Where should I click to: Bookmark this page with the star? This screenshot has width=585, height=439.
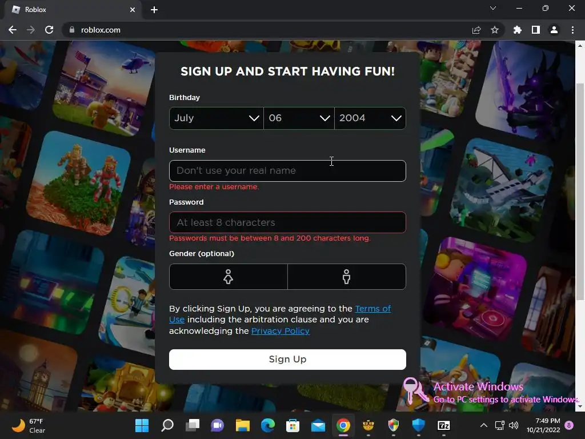point(495,30)
